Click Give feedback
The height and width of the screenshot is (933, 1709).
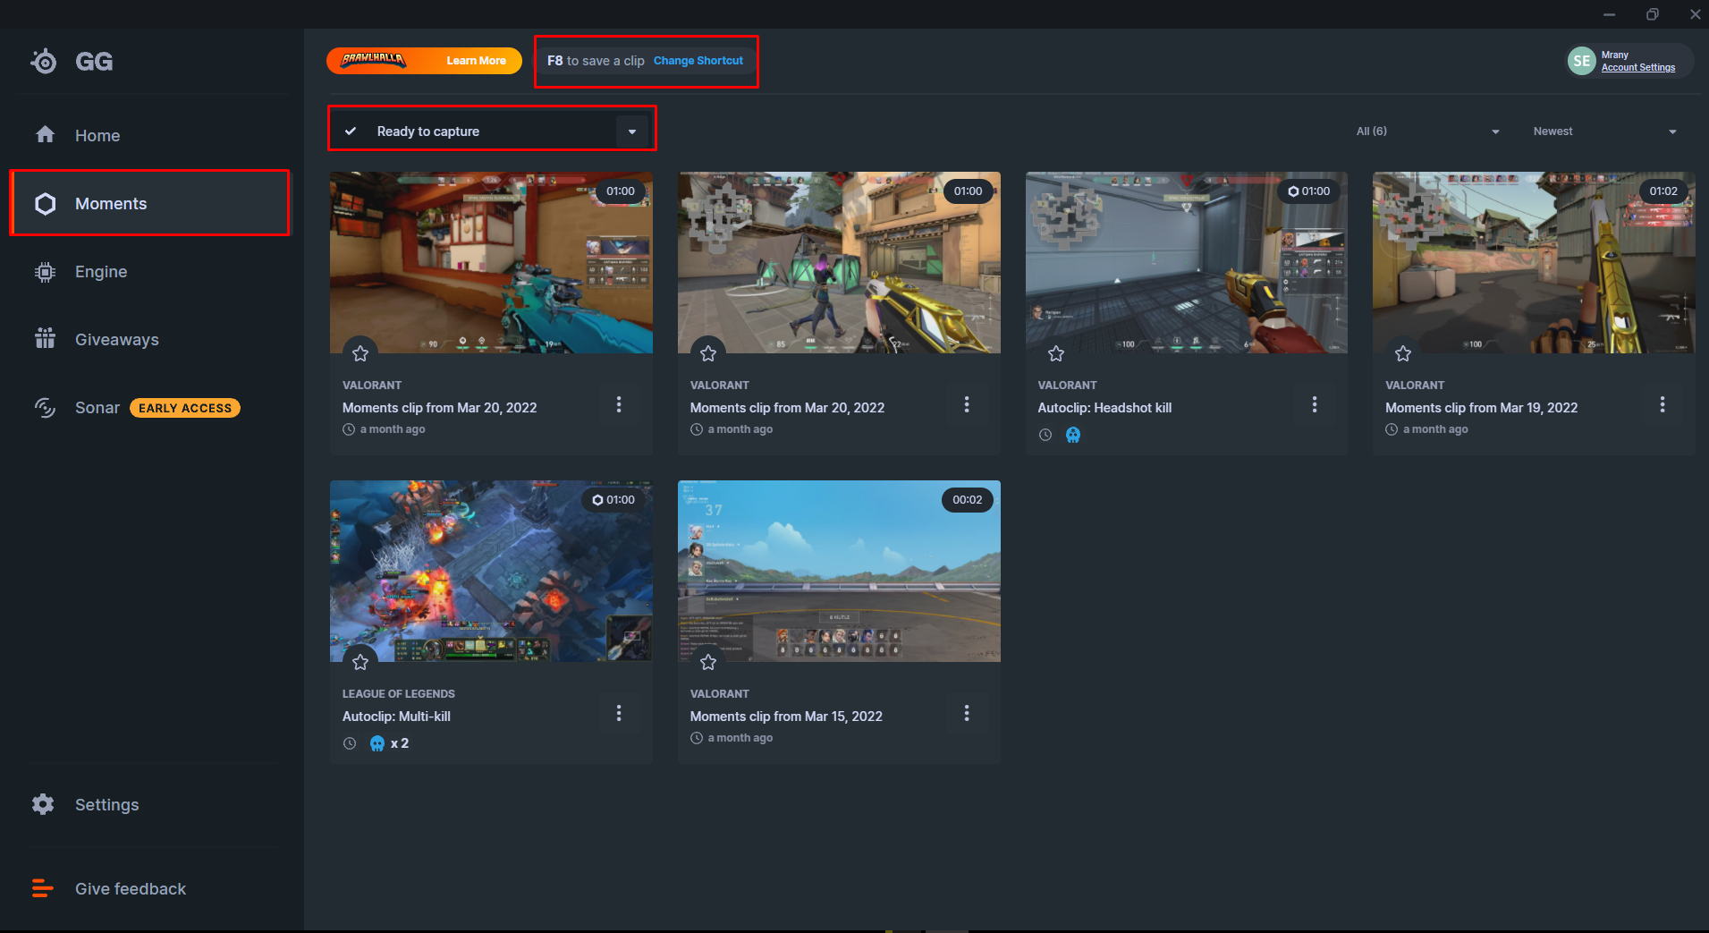pyautogui.click(x=150, y=888)
